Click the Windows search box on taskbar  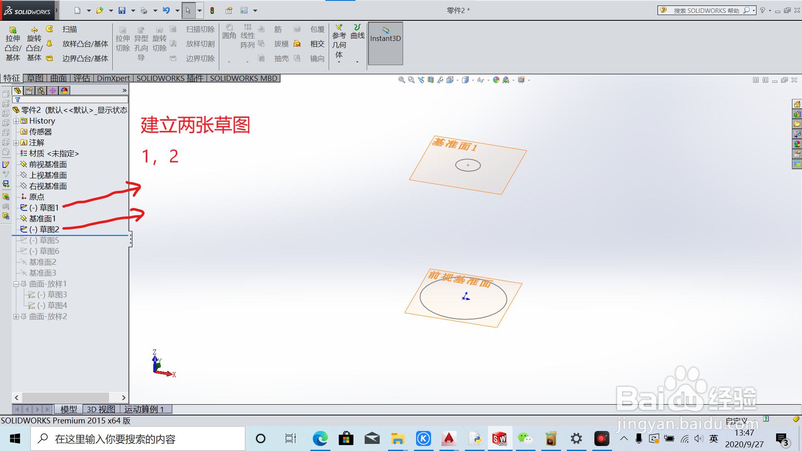(x=138, y=438)
